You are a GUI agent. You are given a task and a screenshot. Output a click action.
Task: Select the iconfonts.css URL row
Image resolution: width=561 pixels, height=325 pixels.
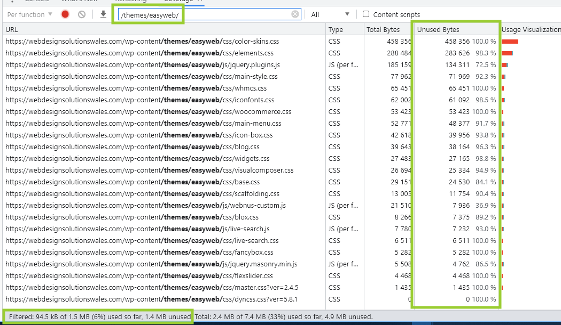pyautogui.click(x=282, y=100)
